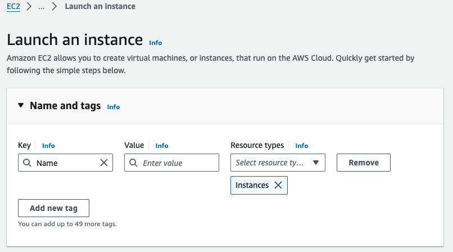Click the Instances chip label

[252, 185]
